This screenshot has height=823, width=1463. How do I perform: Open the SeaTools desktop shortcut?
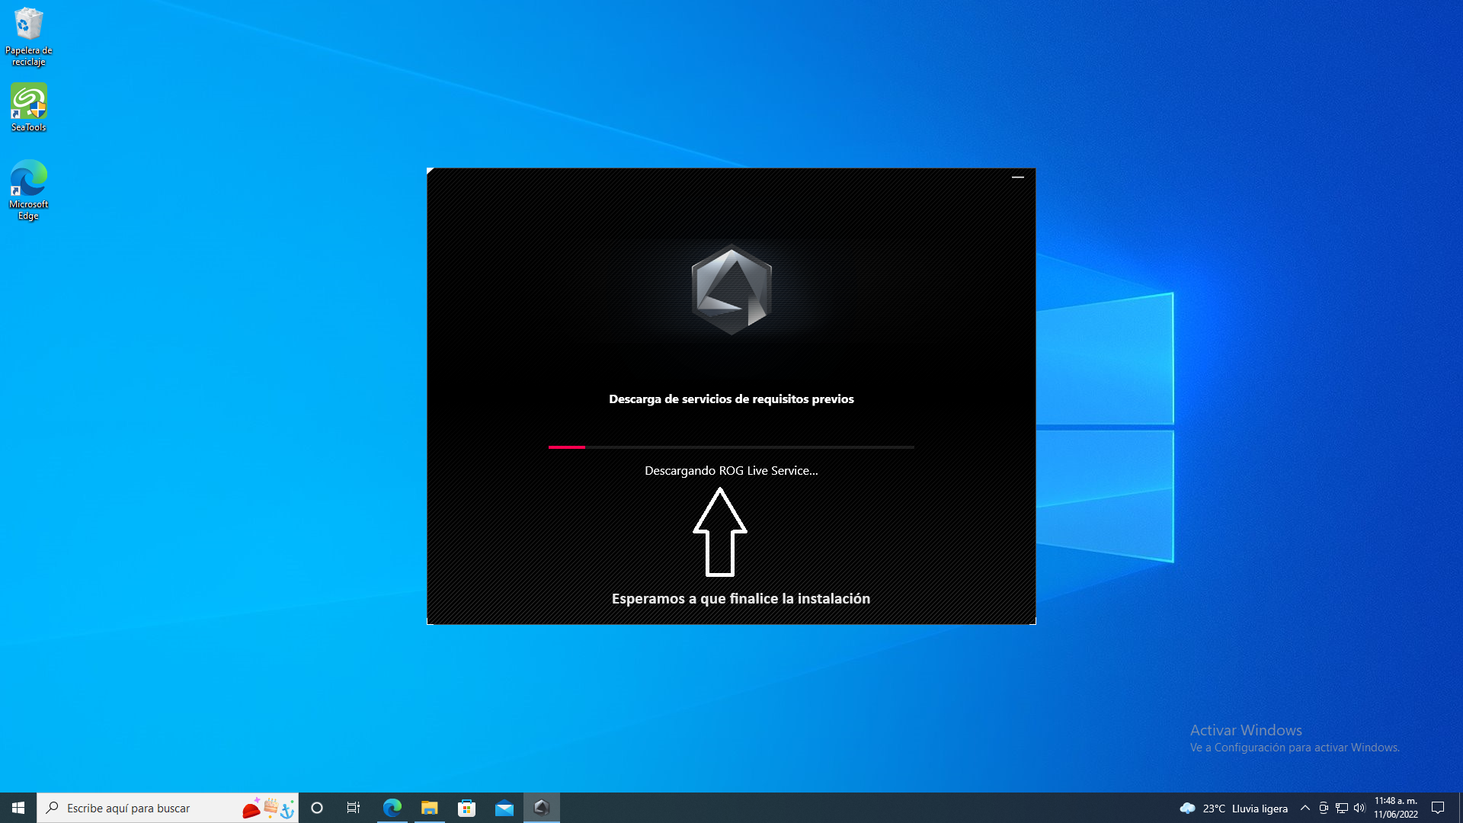pyautogui.click(x=28, y=101)
